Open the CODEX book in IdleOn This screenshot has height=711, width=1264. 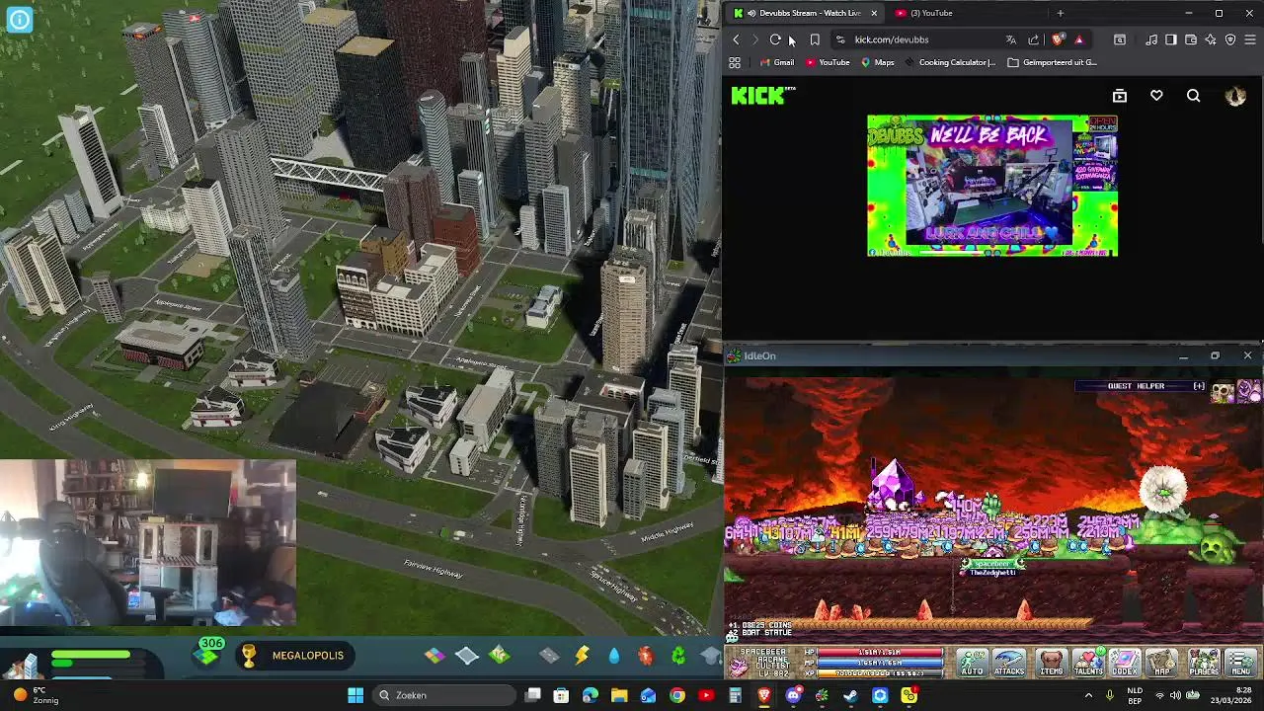point(1125,663)
